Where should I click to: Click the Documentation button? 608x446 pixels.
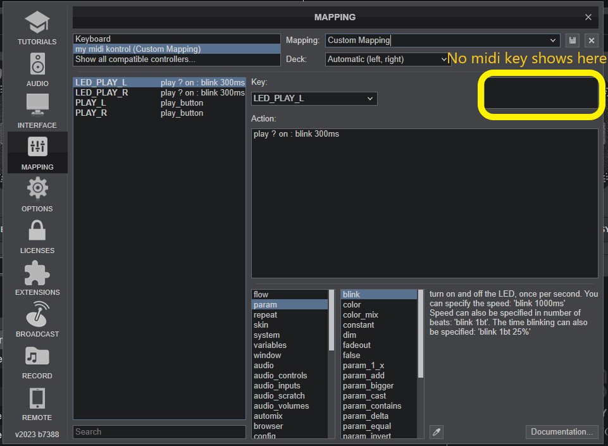[562, 432]
